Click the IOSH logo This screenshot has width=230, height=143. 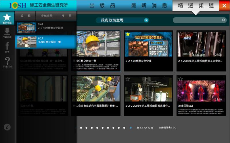(x=18, y=5)
